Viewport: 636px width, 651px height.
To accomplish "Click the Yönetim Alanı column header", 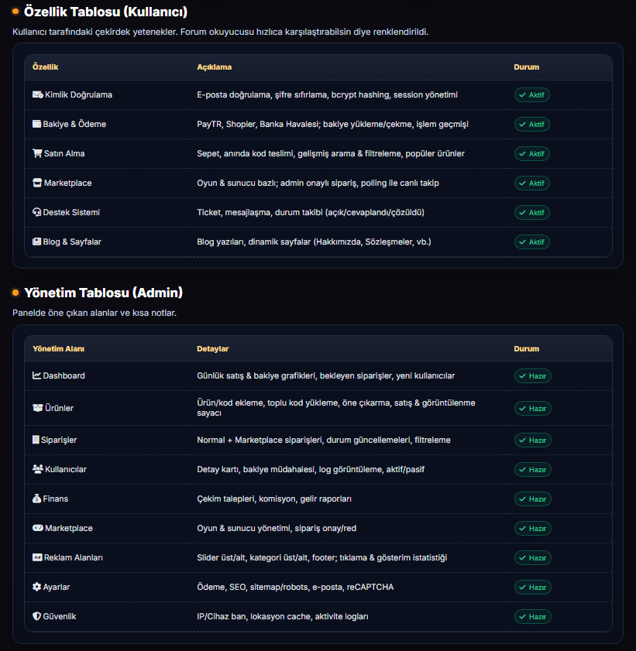I will click(58, 349).
